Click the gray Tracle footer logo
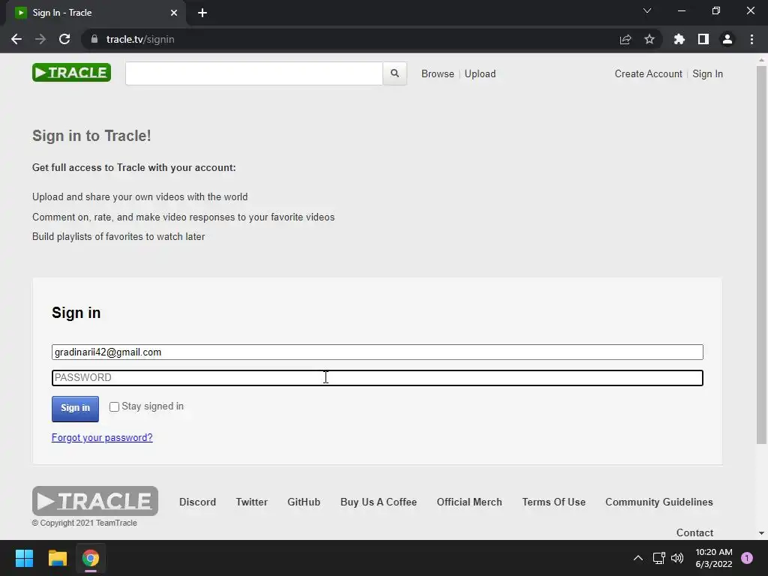 95,500
